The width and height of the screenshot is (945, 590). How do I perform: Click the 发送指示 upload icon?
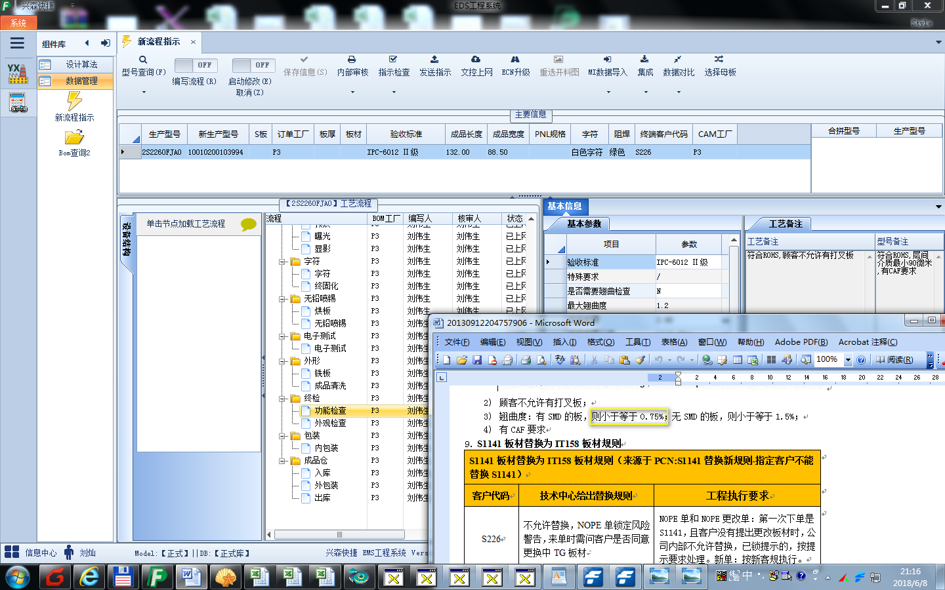click(434, 59)
